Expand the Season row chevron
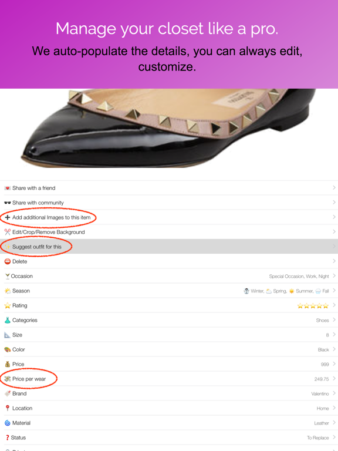Image resolution: width=338 pixels, height=451 pixels. [x=334, y=291]
